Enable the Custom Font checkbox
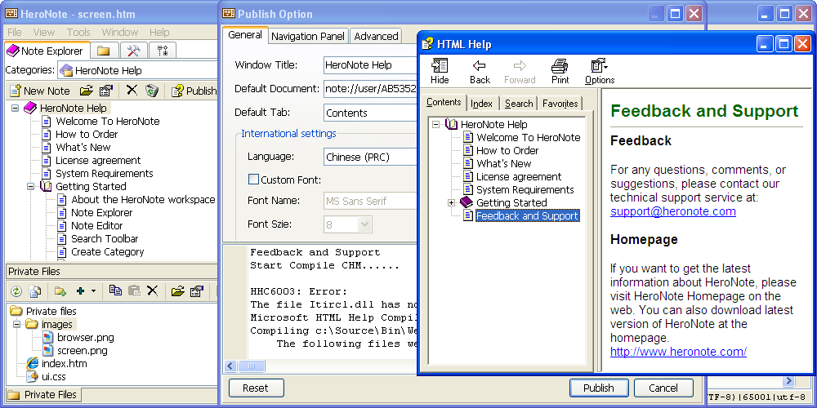This screenshot has height=408, width=817. (254, 180)
